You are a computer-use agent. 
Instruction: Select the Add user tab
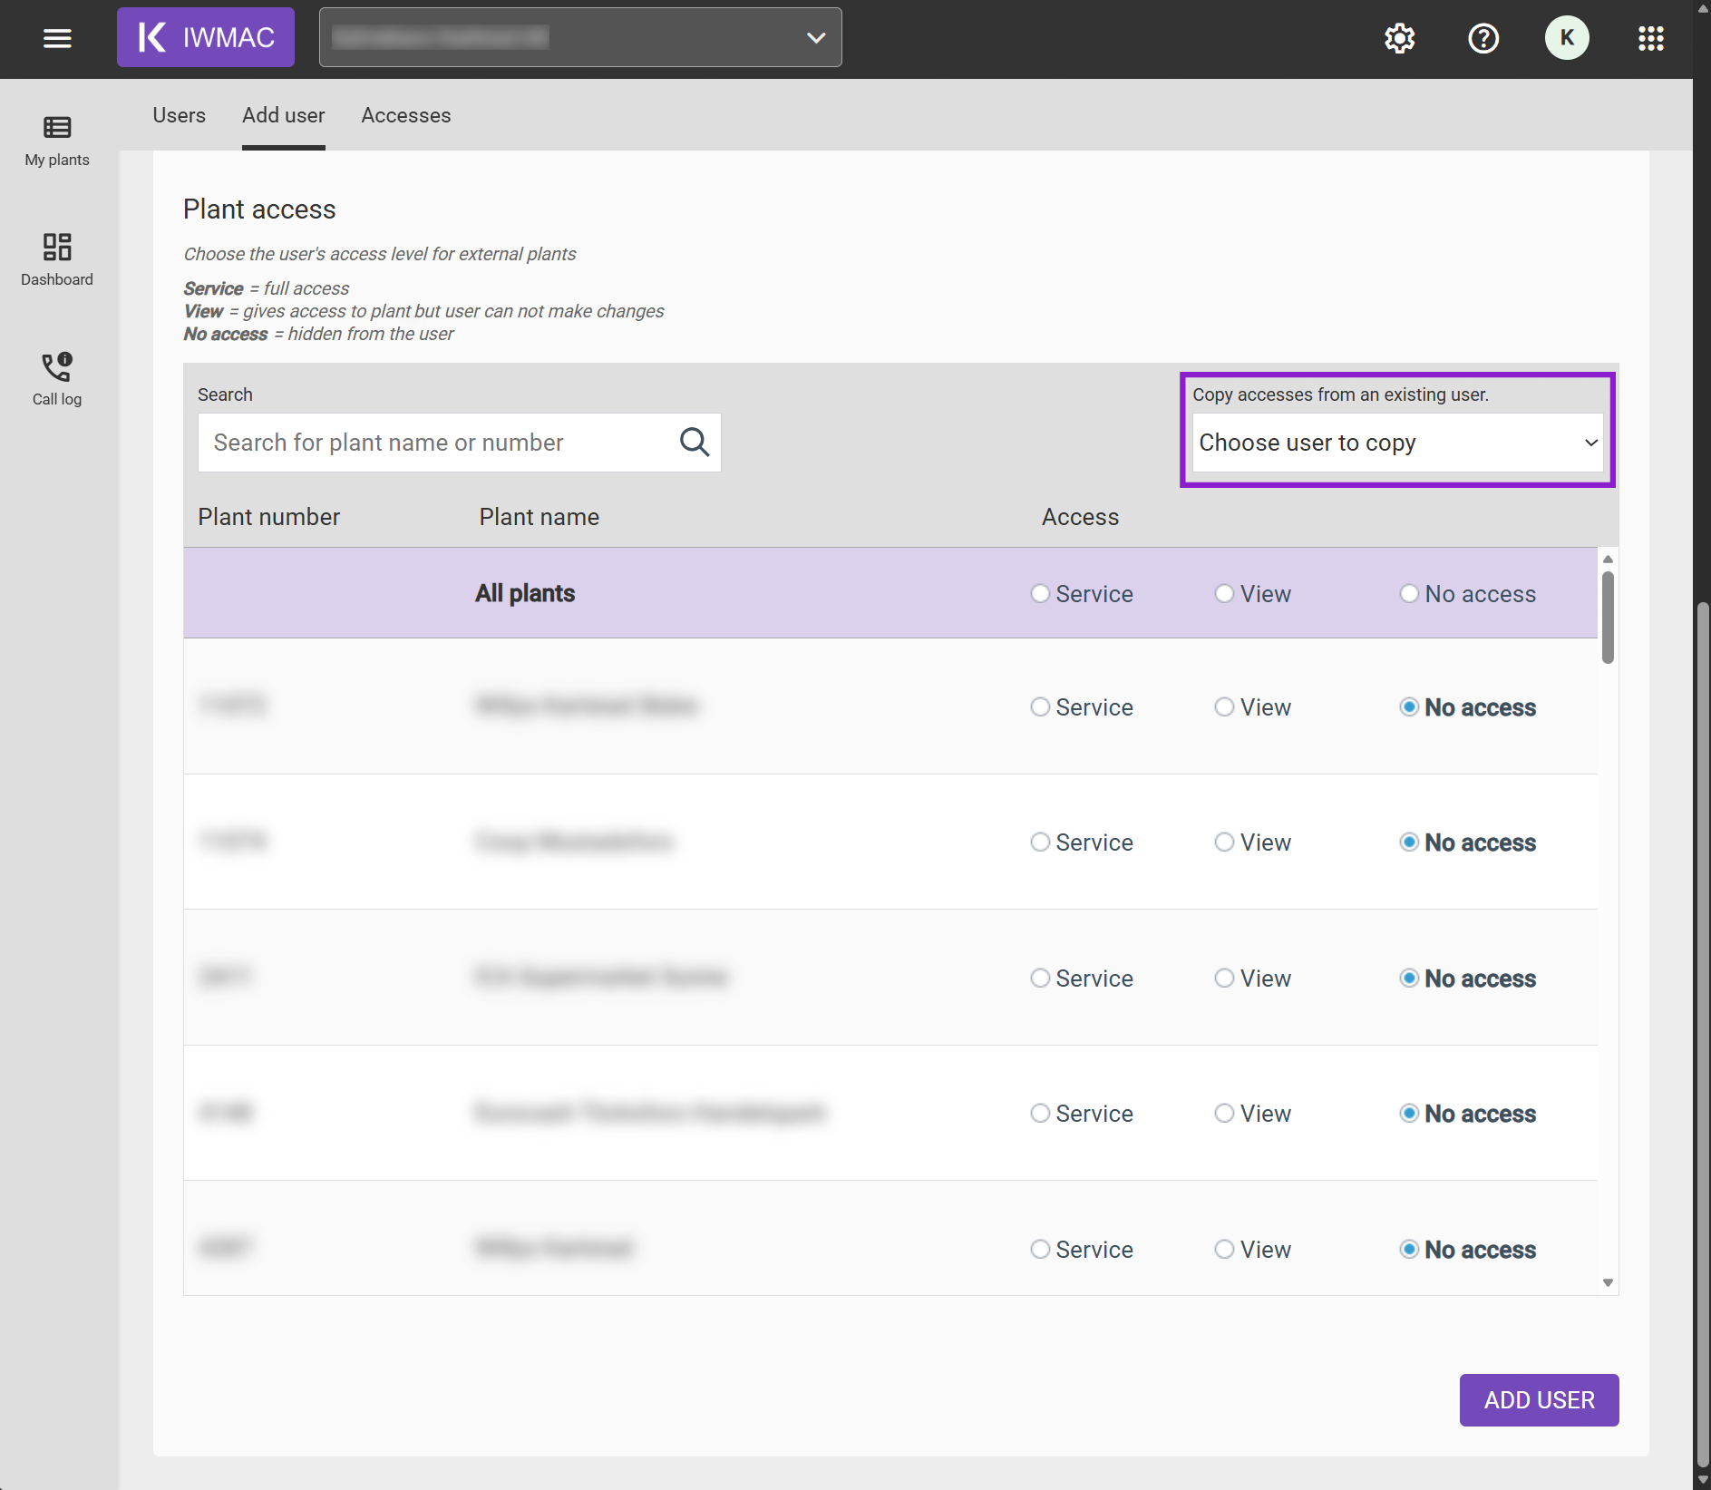coord(283,115)
